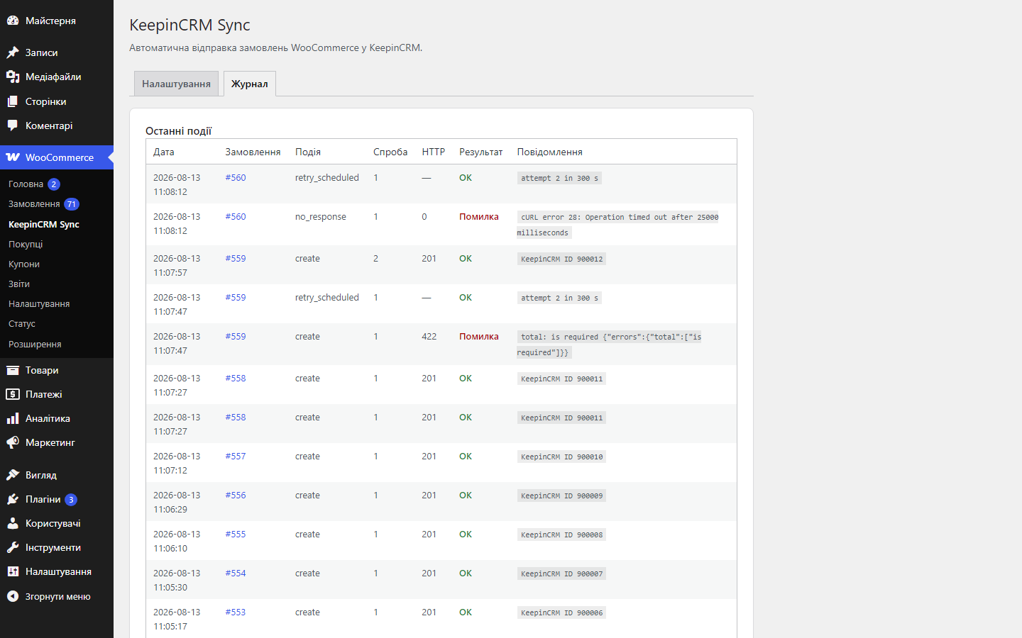Click message 'KeepinCRM ID 900008'

pyautogui.click(x=561, y=535)
